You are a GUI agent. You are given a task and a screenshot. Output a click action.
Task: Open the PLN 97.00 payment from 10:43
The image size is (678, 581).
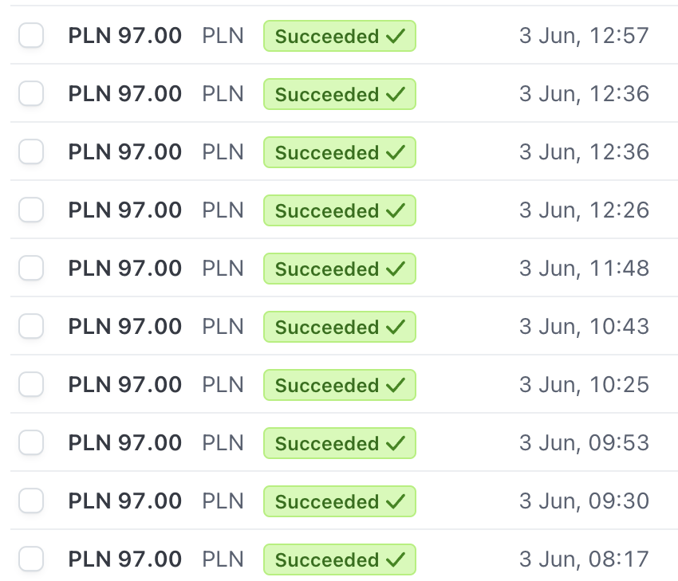[125, 327]
